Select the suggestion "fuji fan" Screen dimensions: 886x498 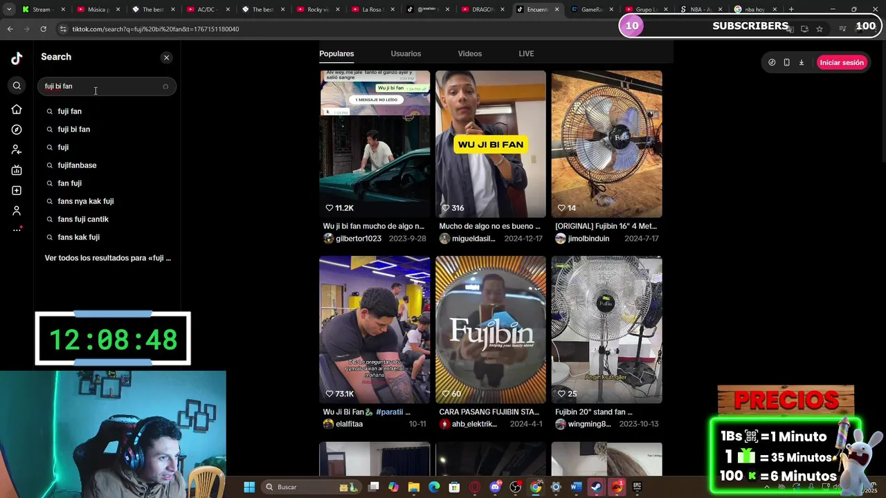pos(69,111)
